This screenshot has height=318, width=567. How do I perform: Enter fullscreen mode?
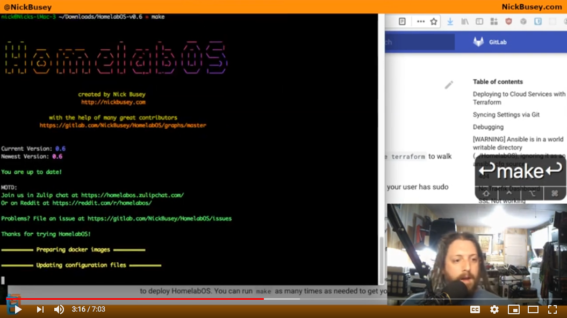pos(552,309)
